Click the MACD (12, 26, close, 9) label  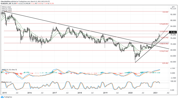[x=9, y=69]
